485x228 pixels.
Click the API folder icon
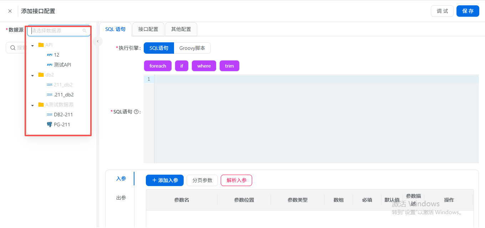(x=41, y=45)
